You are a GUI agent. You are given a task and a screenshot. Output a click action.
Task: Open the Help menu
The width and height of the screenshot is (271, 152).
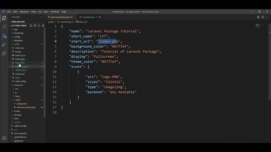tap(64, 12)
